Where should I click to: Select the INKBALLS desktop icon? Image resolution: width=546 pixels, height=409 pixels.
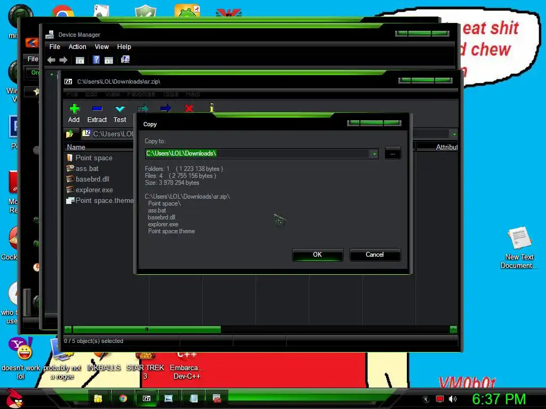click(x=103, y=362)
